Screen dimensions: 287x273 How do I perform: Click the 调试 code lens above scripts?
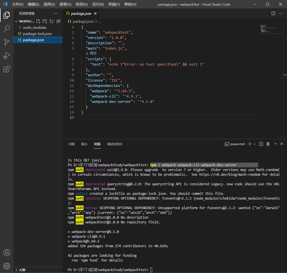[91, 53]
